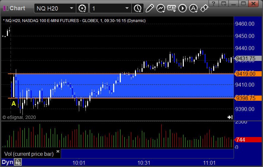Screen dimensions: 263x167
Task: Click the help question mark button
Action: [x=214, y=4]
